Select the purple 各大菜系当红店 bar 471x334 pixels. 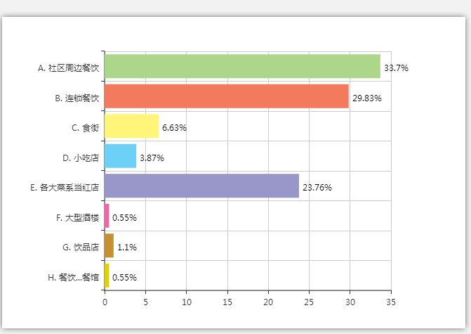201,186
